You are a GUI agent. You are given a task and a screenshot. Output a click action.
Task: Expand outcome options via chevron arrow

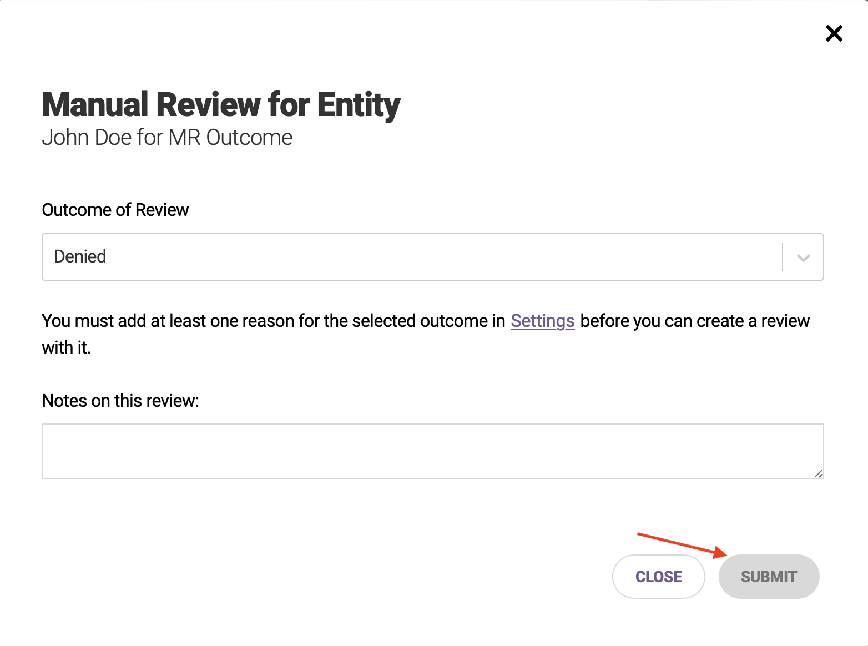(x=803, y=258)
